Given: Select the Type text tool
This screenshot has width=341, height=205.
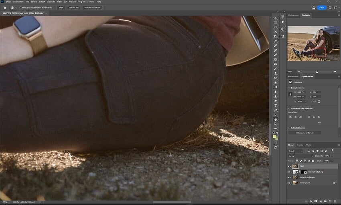Looking at the screenshot, I should (276, 105).
